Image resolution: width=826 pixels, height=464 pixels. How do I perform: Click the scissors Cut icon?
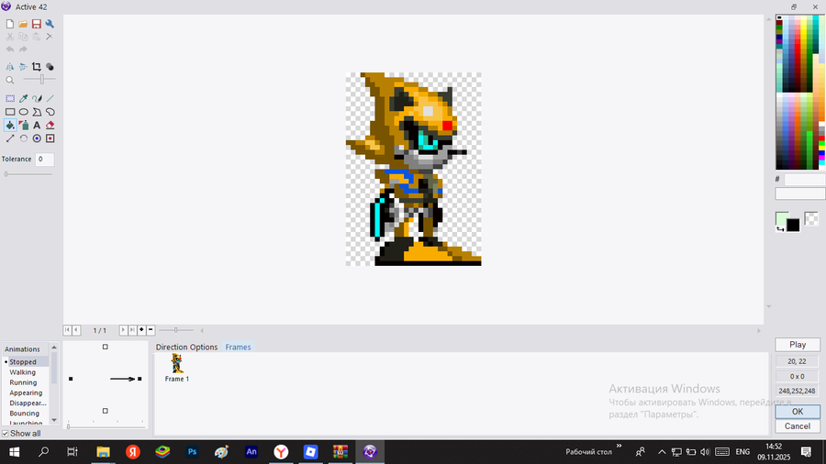(10, 37)
